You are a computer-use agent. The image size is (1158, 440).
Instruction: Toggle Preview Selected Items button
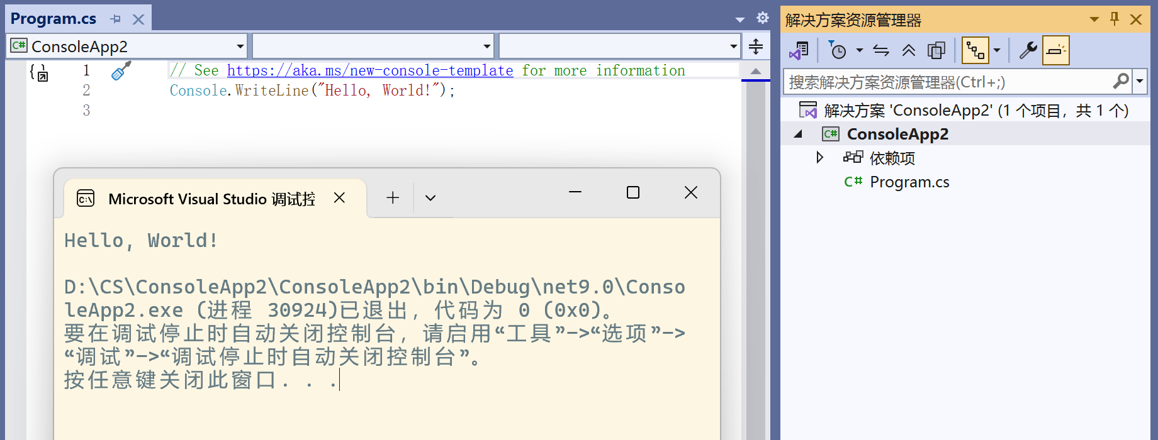1055,50
